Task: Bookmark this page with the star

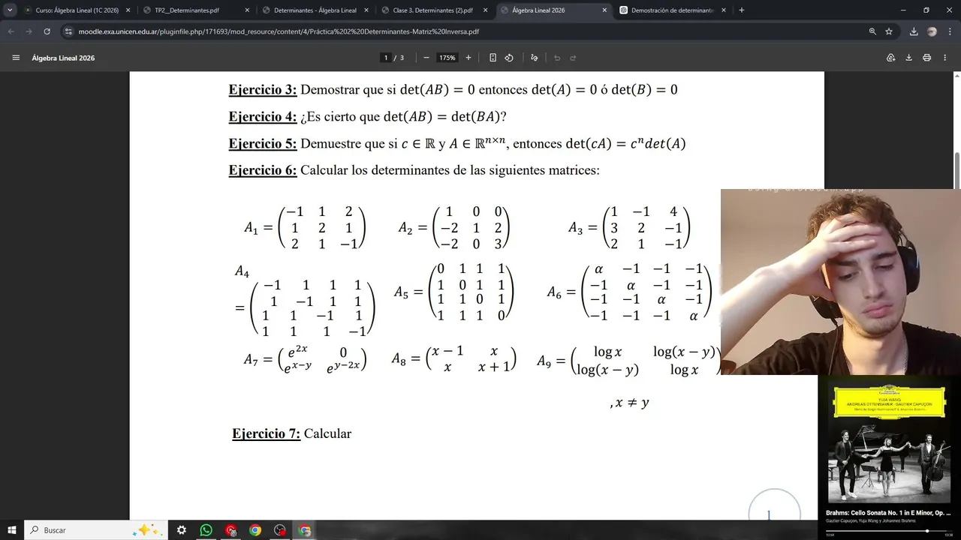Action: (x=889, y=31)
